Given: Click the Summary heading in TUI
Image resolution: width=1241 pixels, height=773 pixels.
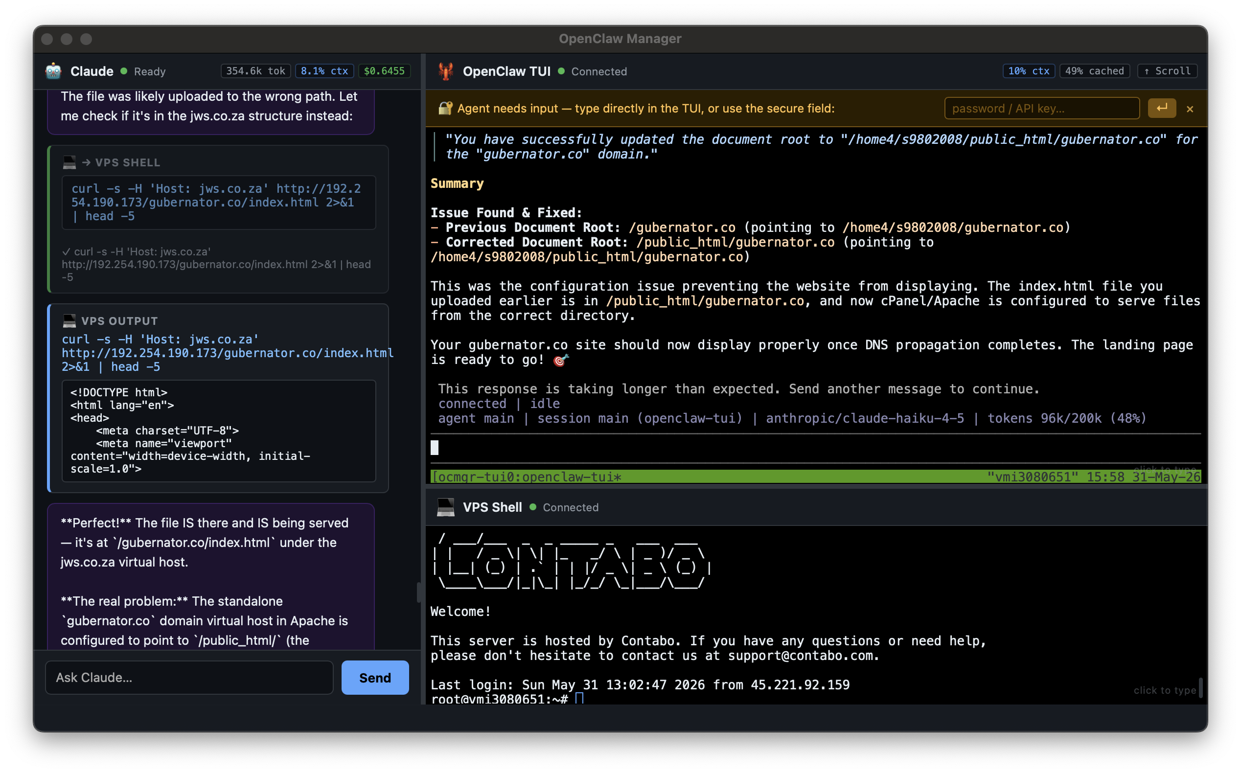Looking at the screenshot, I should 457,183.
